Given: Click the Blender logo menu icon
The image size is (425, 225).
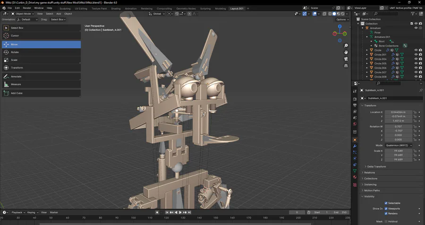Looking at the screenshot, I should pos(3,8).
